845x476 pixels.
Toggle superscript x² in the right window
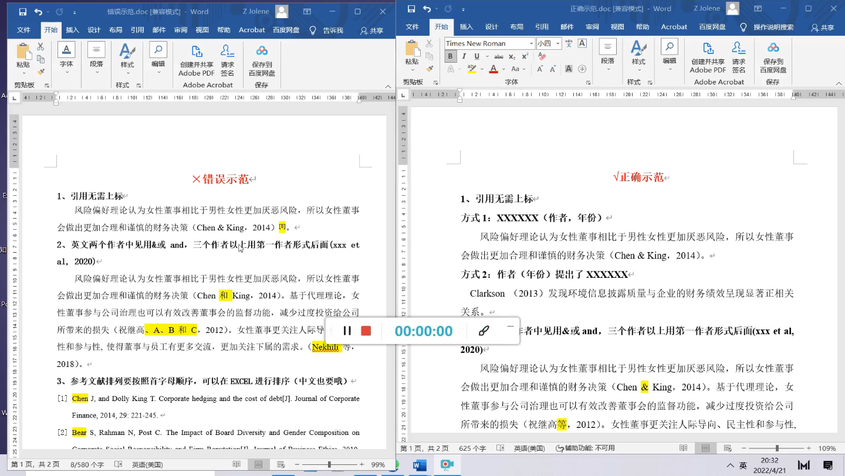[524, 56]
